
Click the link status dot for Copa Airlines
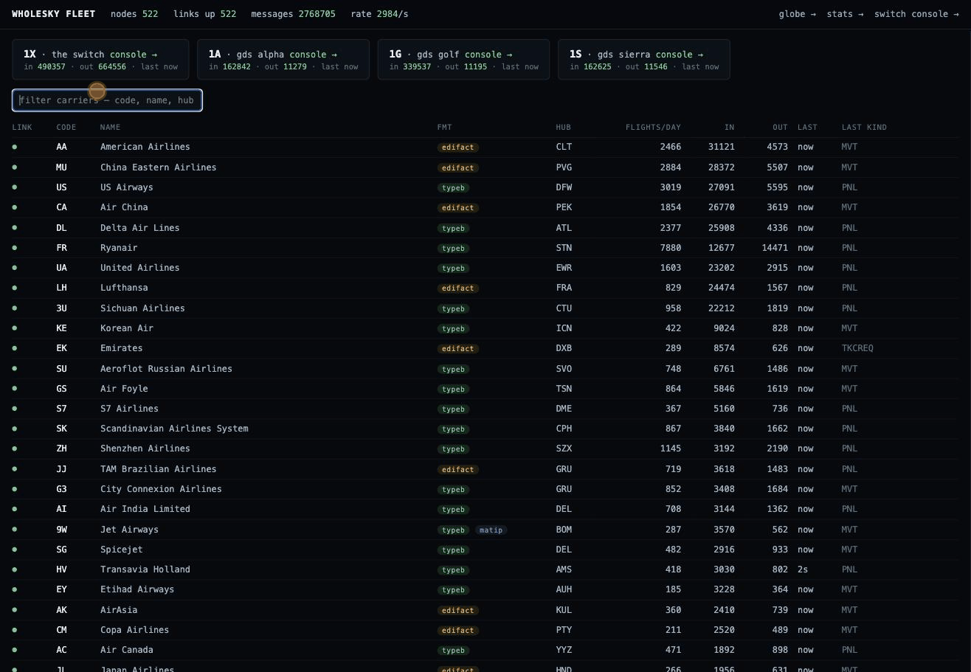pos(15,630)
